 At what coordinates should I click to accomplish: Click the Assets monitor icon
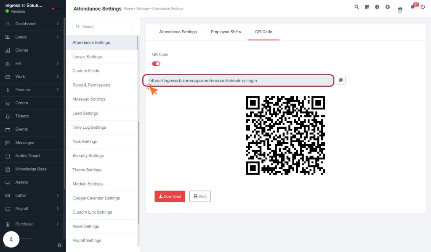pyautogui.click(x=8, y=183)
